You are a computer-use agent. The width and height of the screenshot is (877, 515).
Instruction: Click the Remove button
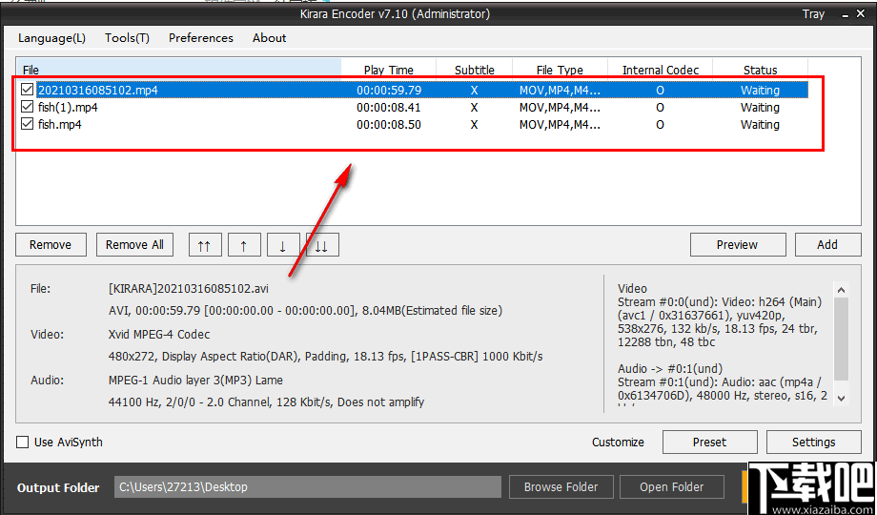click(51, 244)
